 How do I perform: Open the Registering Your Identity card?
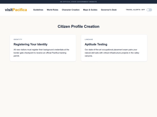[x=43, y=48]
